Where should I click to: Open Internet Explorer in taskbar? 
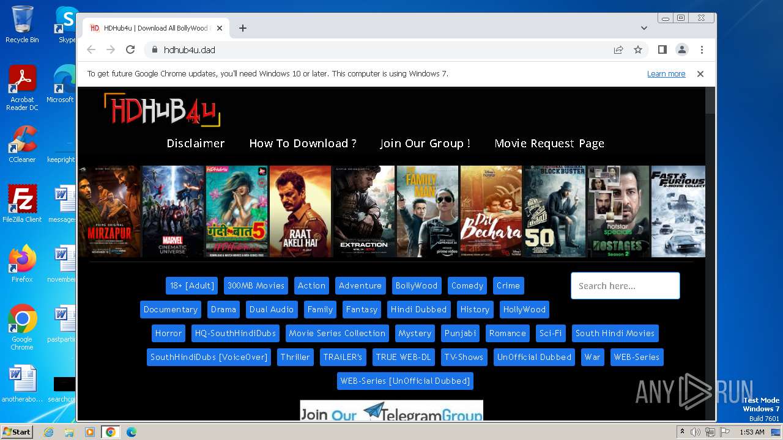48,432
